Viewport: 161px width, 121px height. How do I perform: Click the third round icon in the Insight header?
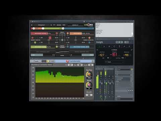coord(122,42)
